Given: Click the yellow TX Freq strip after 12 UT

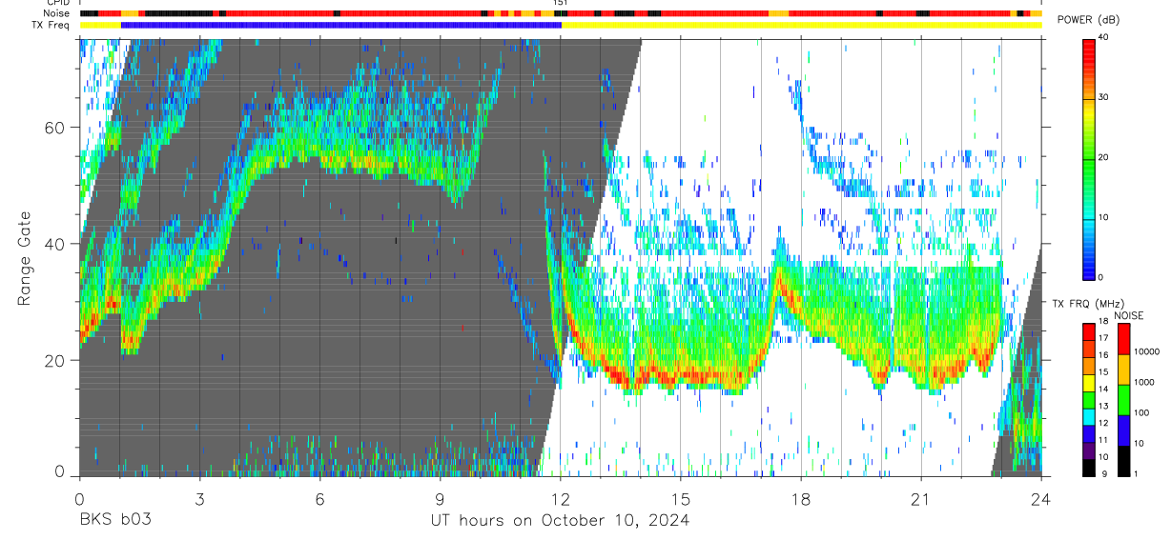Looking at the screenshot, I should pyautogui.click(x=802, y=25).
